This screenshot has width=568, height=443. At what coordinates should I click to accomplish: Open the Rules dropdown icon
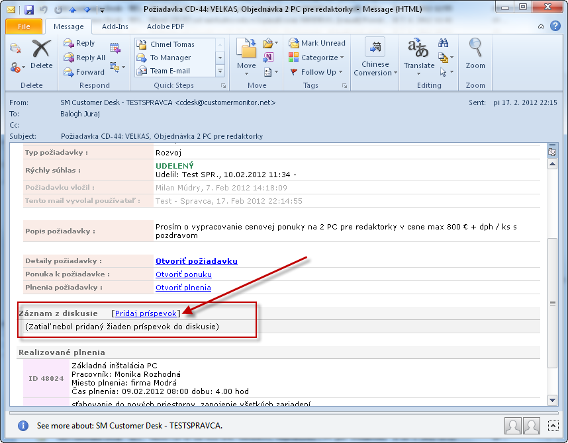[270, 44]
